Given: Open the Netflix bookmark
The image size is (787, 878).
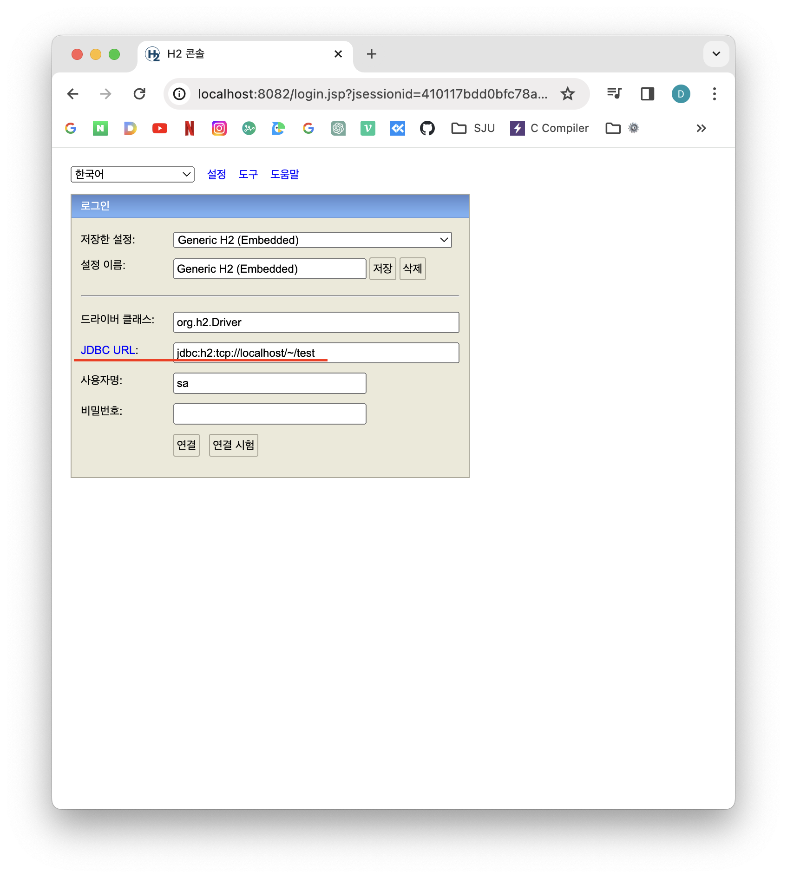Looking at the screenshot, I should tap(190, 128).
